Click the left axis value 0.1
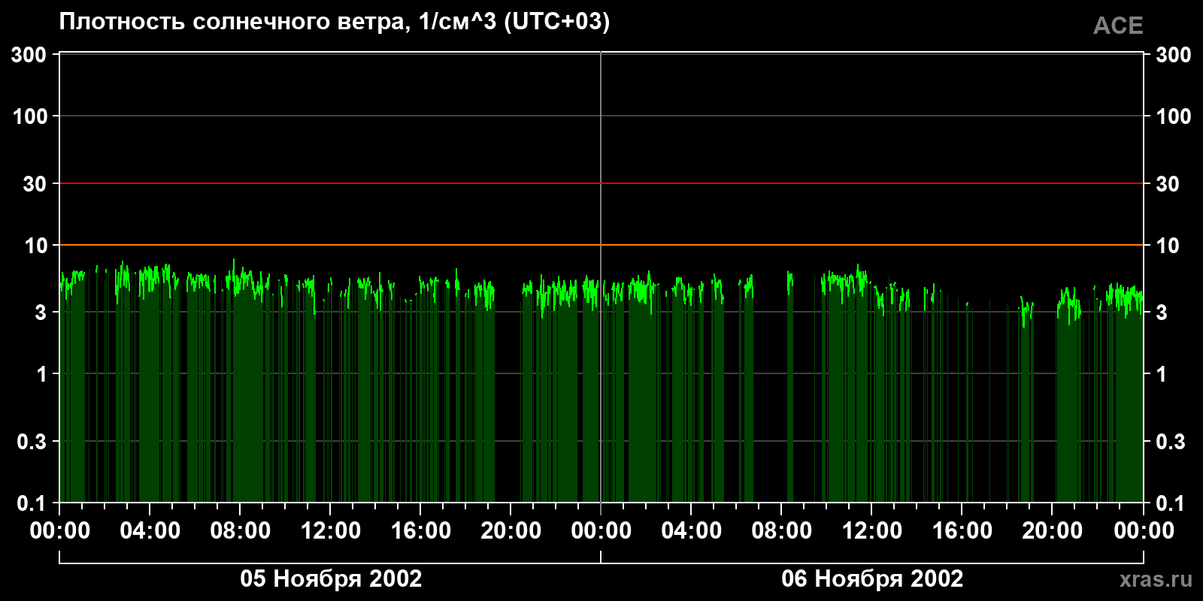Viewport: 1203px width, 601px height. 32,503
